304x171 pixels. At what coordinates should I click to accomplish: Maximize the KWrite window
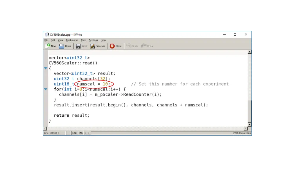pos(235,34)
